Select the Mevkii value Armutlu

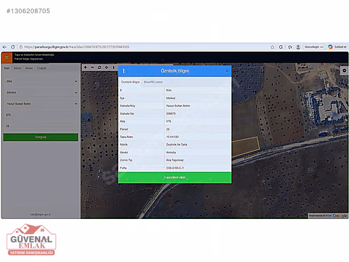[x=171, y=152]
